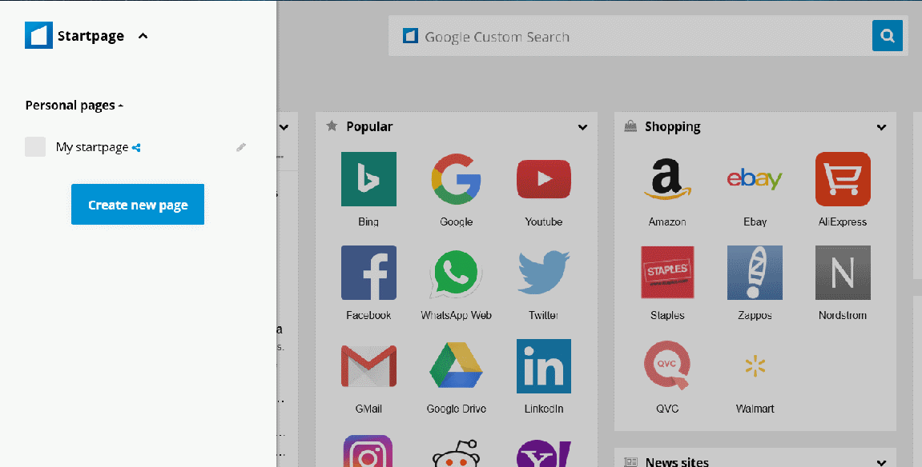Open the Staples tile
Viewport: 922px width, 467px height.
pos(667,273)
